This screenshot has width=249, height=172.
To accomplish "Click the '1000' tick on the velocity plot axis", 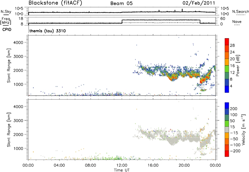I will pos(18,148).
